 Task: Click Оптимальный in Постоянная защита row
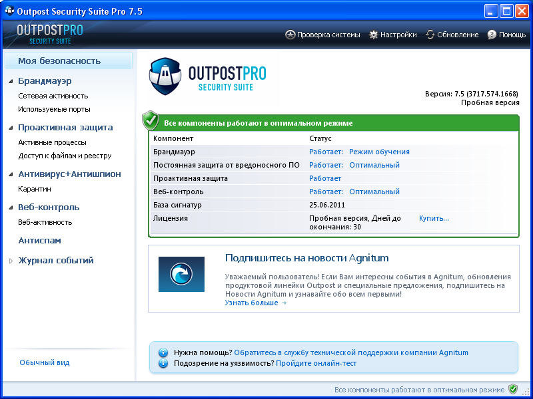point(374,165)
